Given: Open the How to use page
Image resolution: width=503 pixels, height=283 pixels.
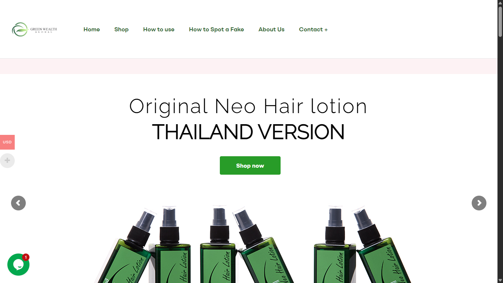Looking at the screenshot, I should [x=159, y=29].
